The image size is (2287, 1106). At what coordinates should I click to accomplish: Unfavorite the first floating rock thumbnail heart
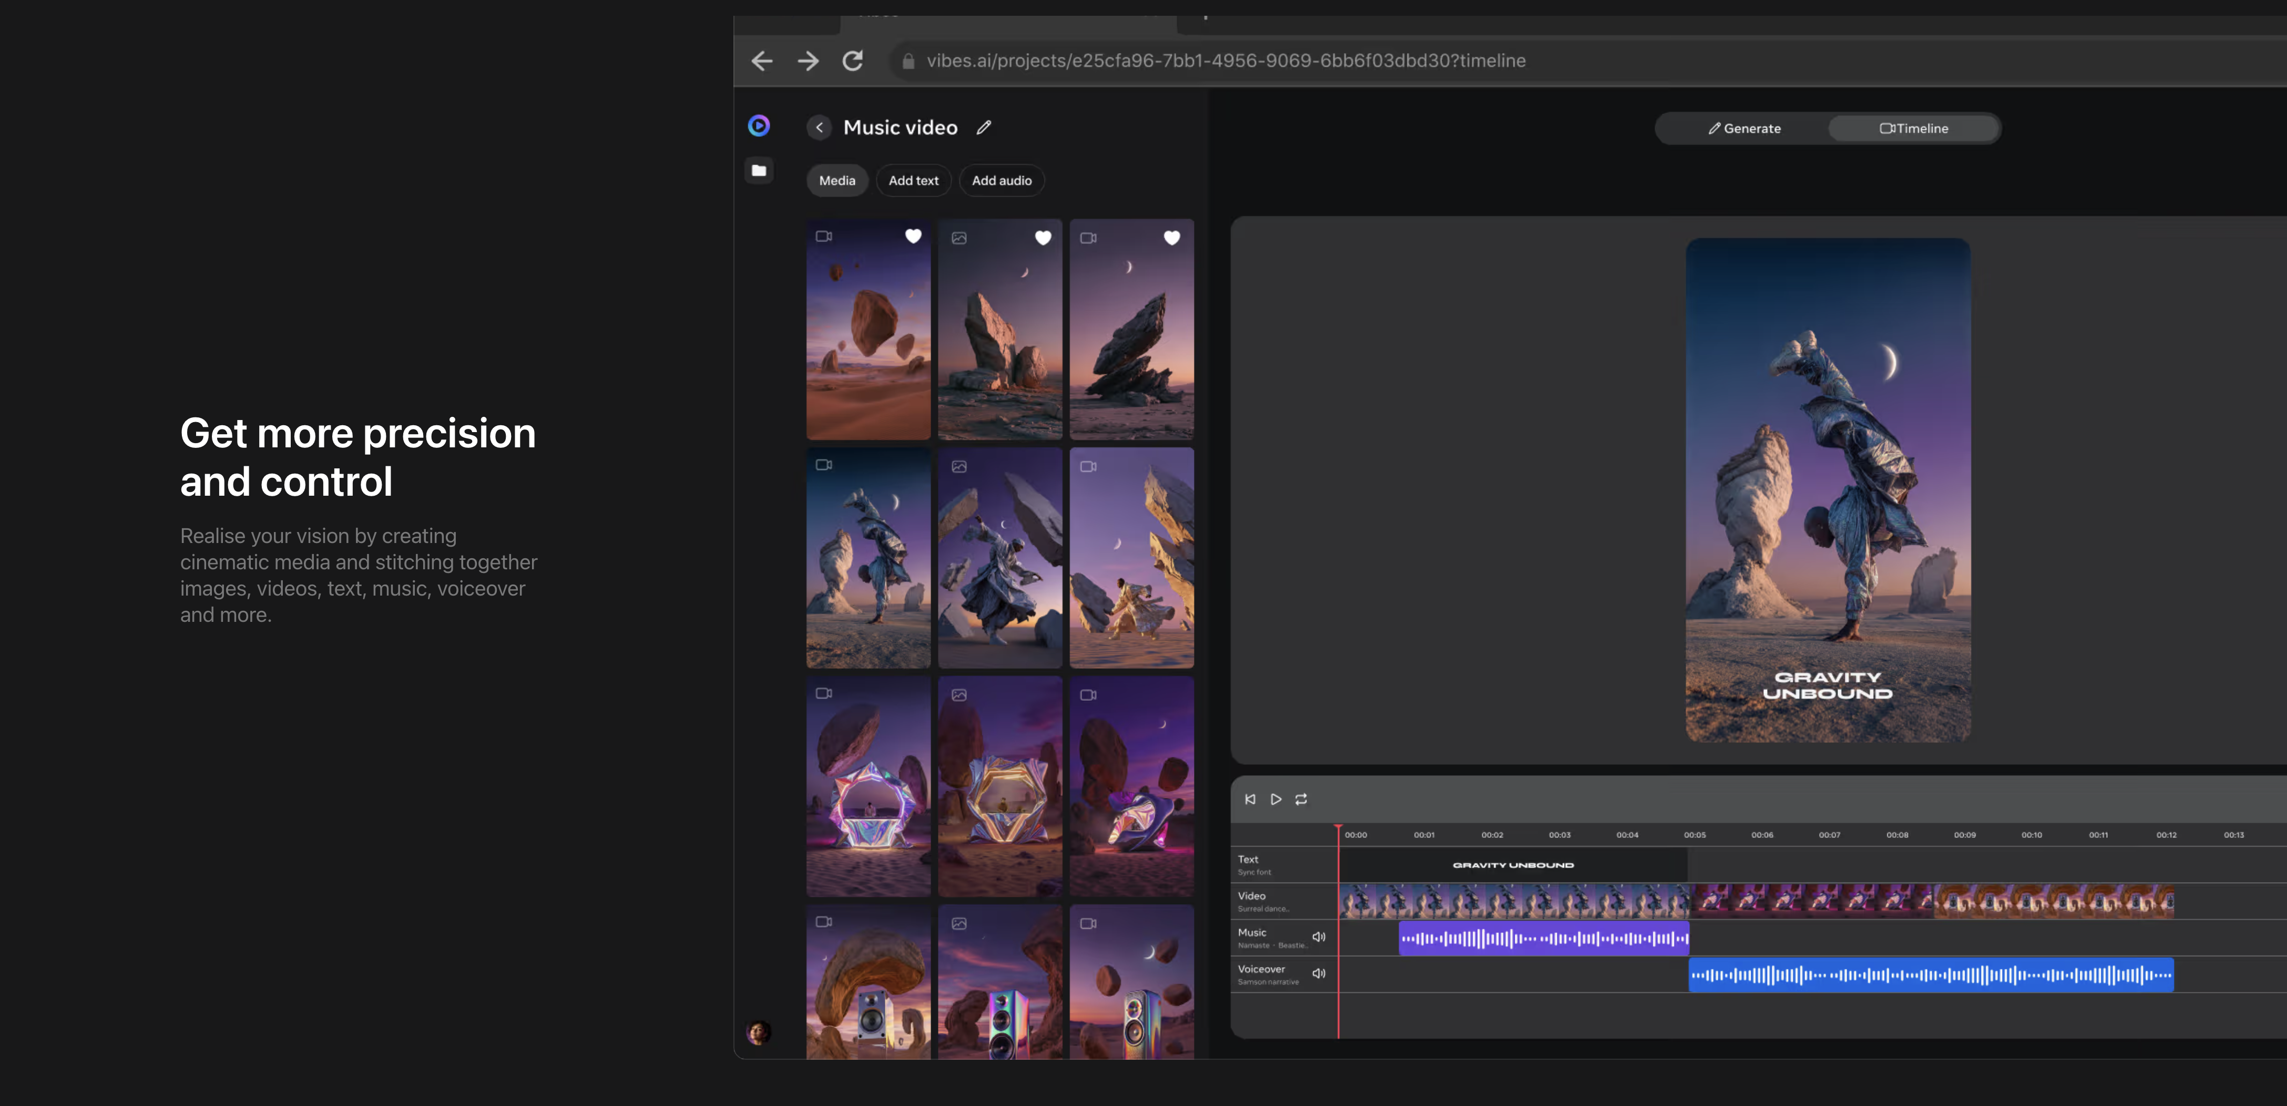(x=913, y=236)
